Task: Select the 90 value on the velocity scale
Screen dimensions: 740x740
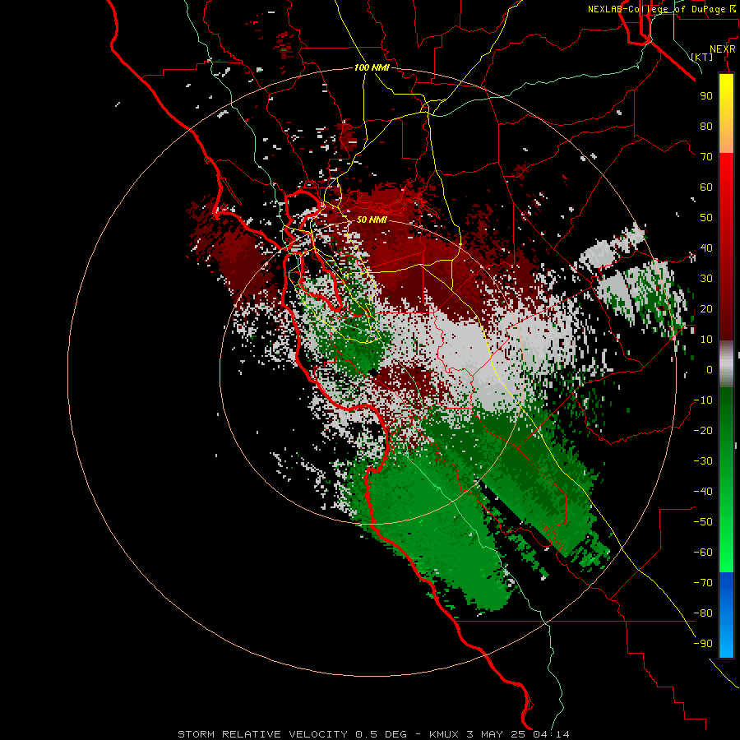Action: point(706,96)
